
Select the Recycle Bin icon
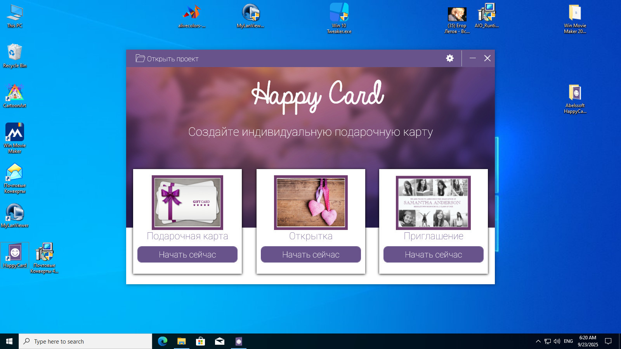(15, 55)
